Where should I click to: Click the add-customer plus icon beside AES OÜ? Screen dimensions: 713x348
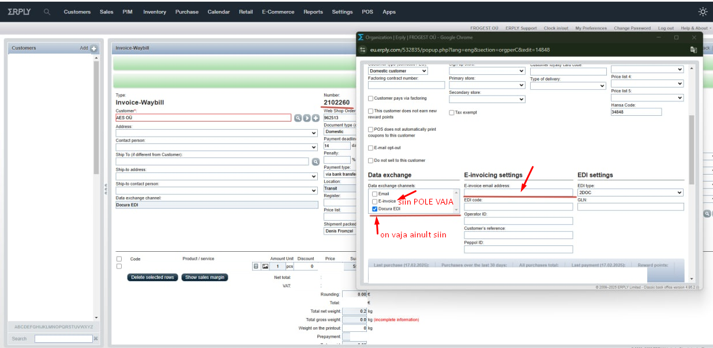pyautogui.click(x=316, y=118)
